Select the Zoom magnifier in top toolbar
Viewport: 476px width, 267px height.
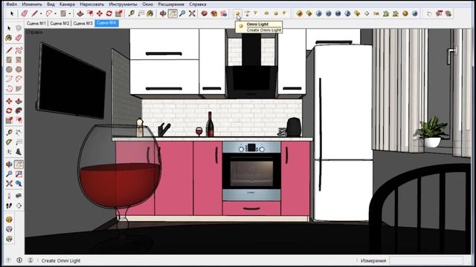(x=182, y=13)
